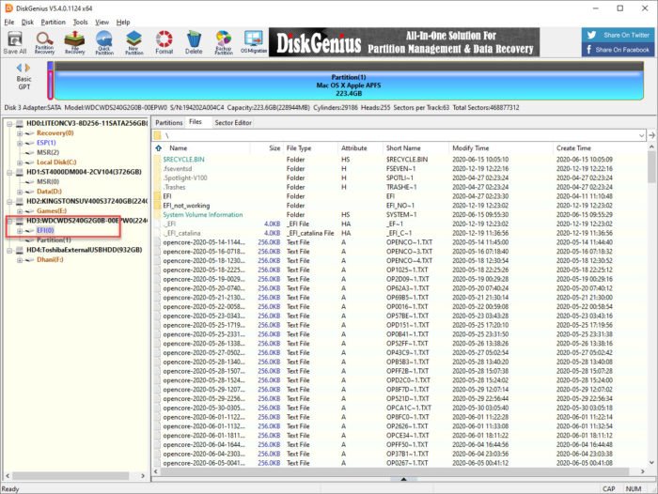Open the Backup Partition tool

point(224,42)
